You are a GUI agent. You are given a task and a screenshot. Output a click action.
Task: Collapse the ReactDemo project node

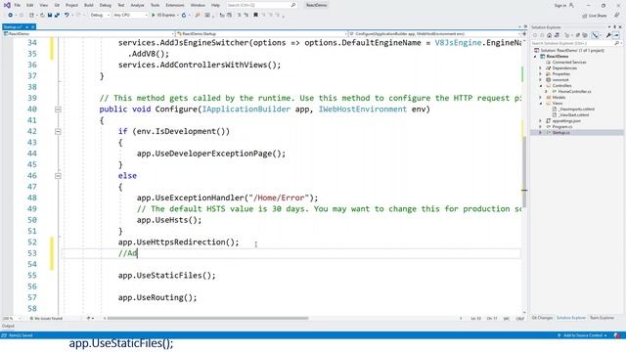coord(535,57)
